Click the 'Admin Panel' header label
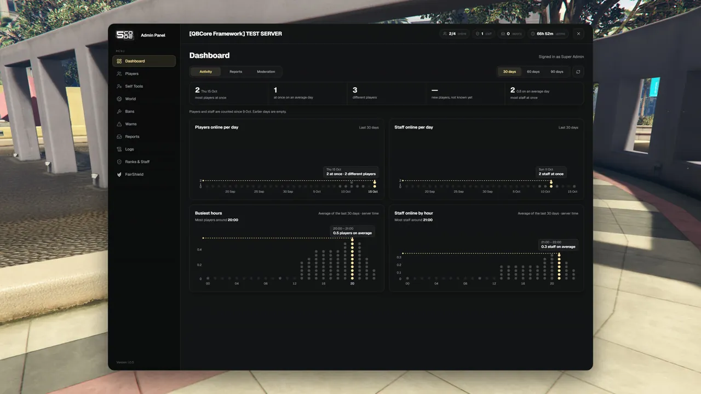The width and height of the screenshot is (701, 394). 153,36
